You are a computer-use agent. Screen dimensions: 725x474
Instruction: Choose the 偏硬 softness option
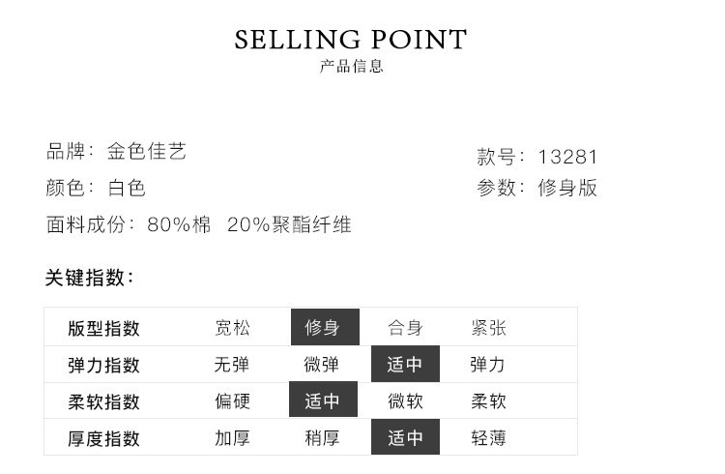[x=232, y=401]
